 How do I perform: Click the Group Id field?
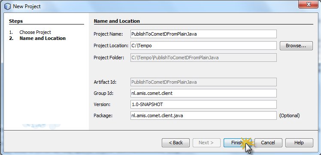[x=203, y=93]
